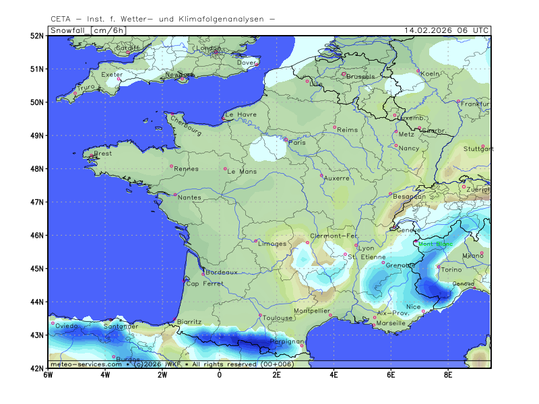Click the Lyon city marker
The width and height of the screenshot is (539, 404).
[x=356, y=245]
